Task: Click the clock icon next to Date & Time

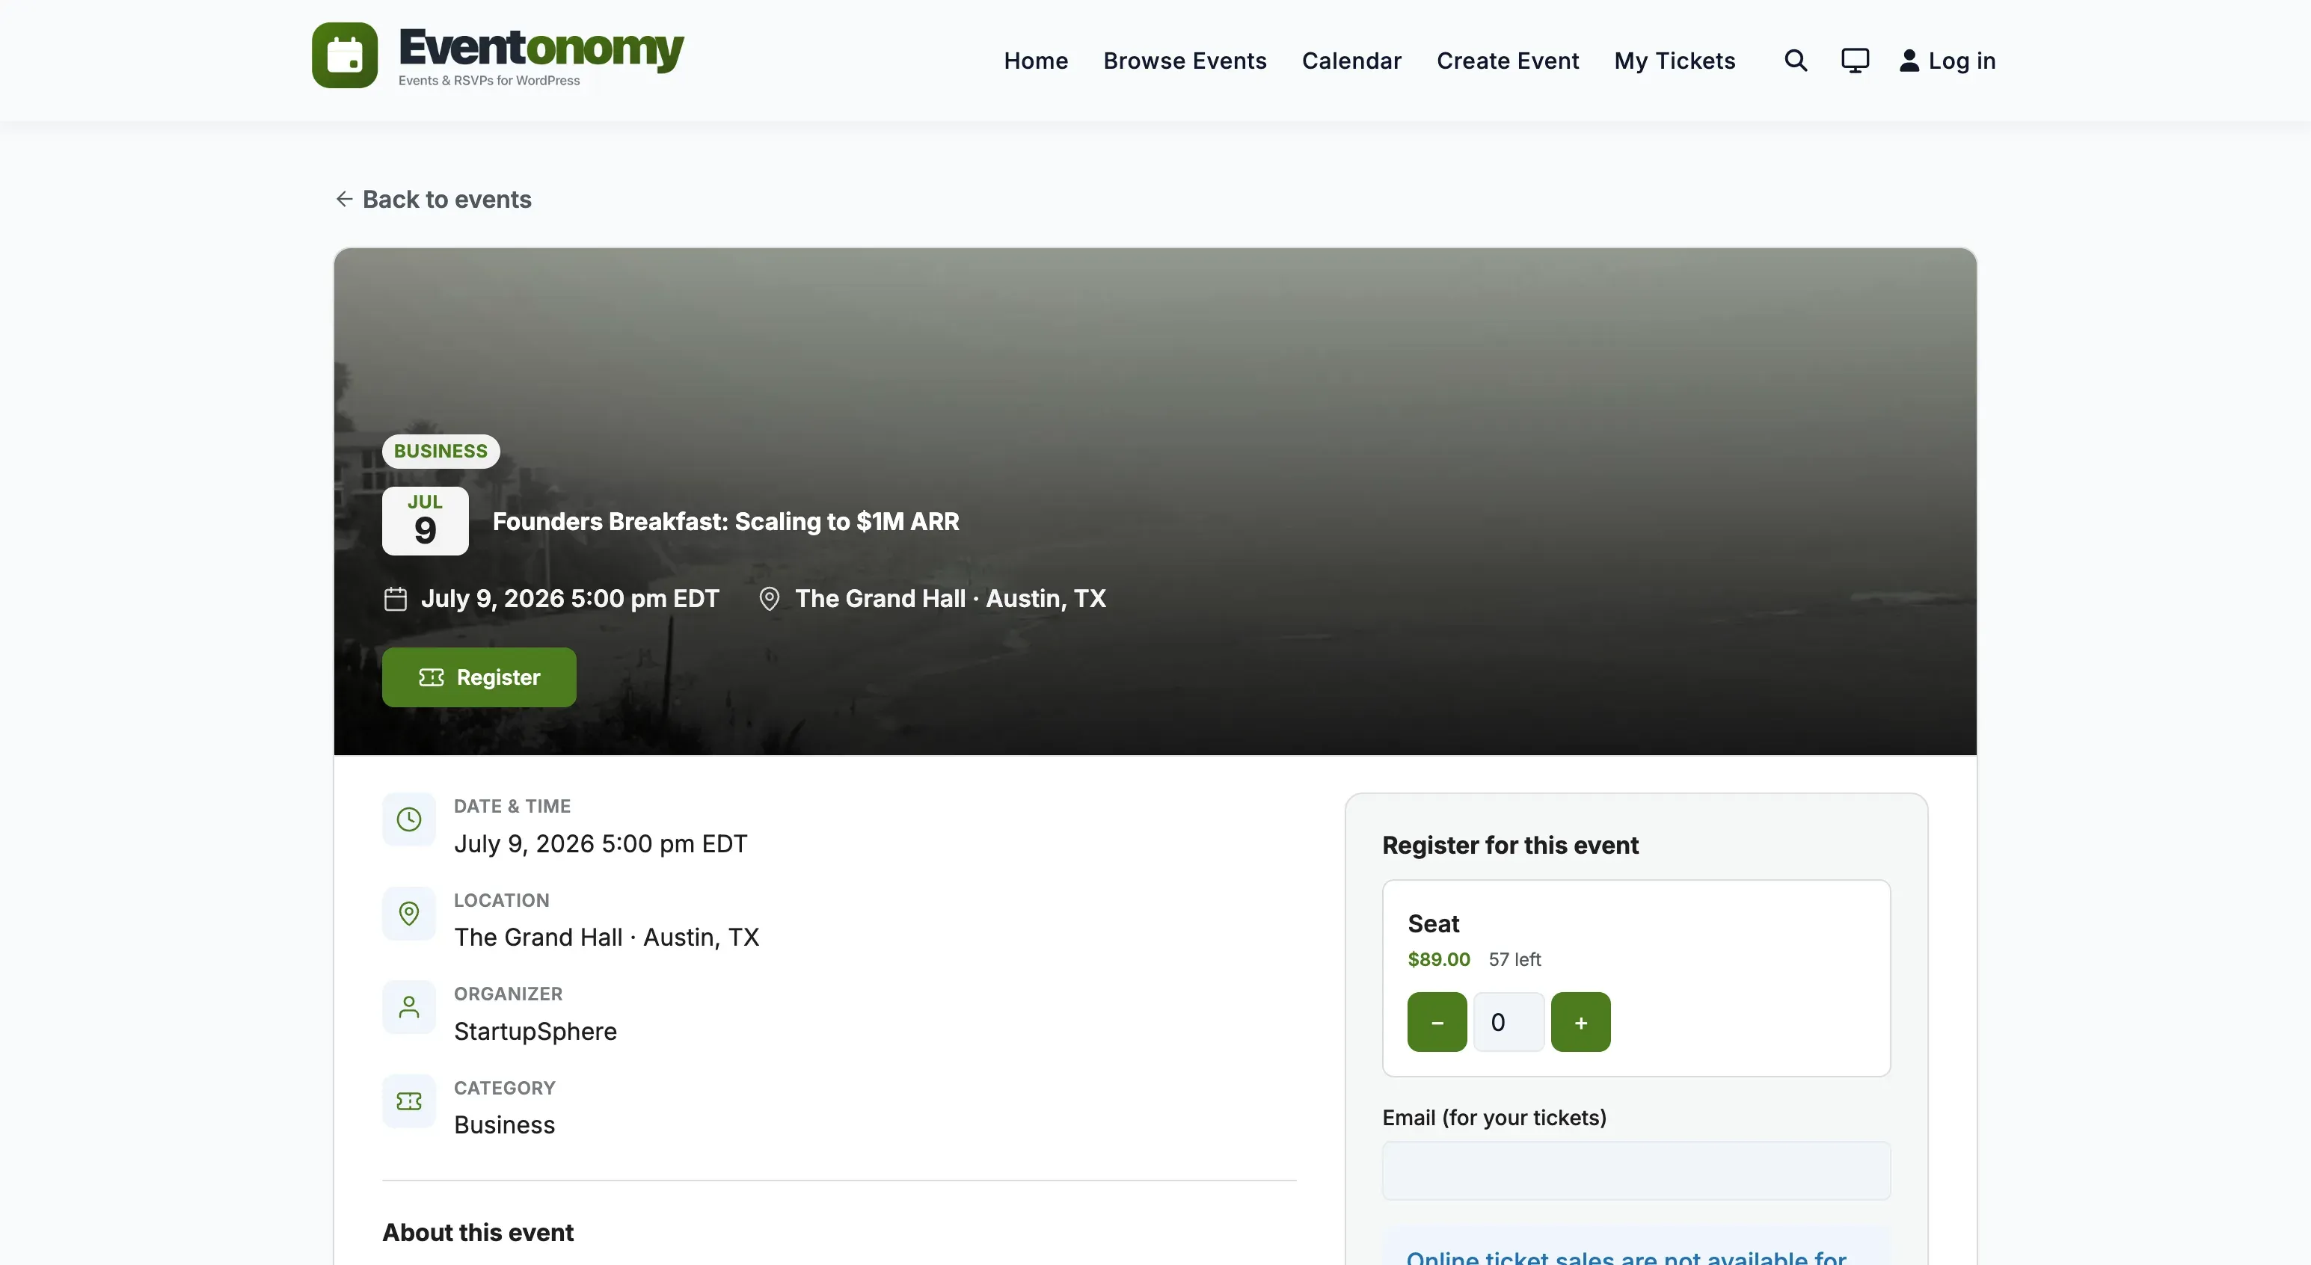Action: point(409,819)
